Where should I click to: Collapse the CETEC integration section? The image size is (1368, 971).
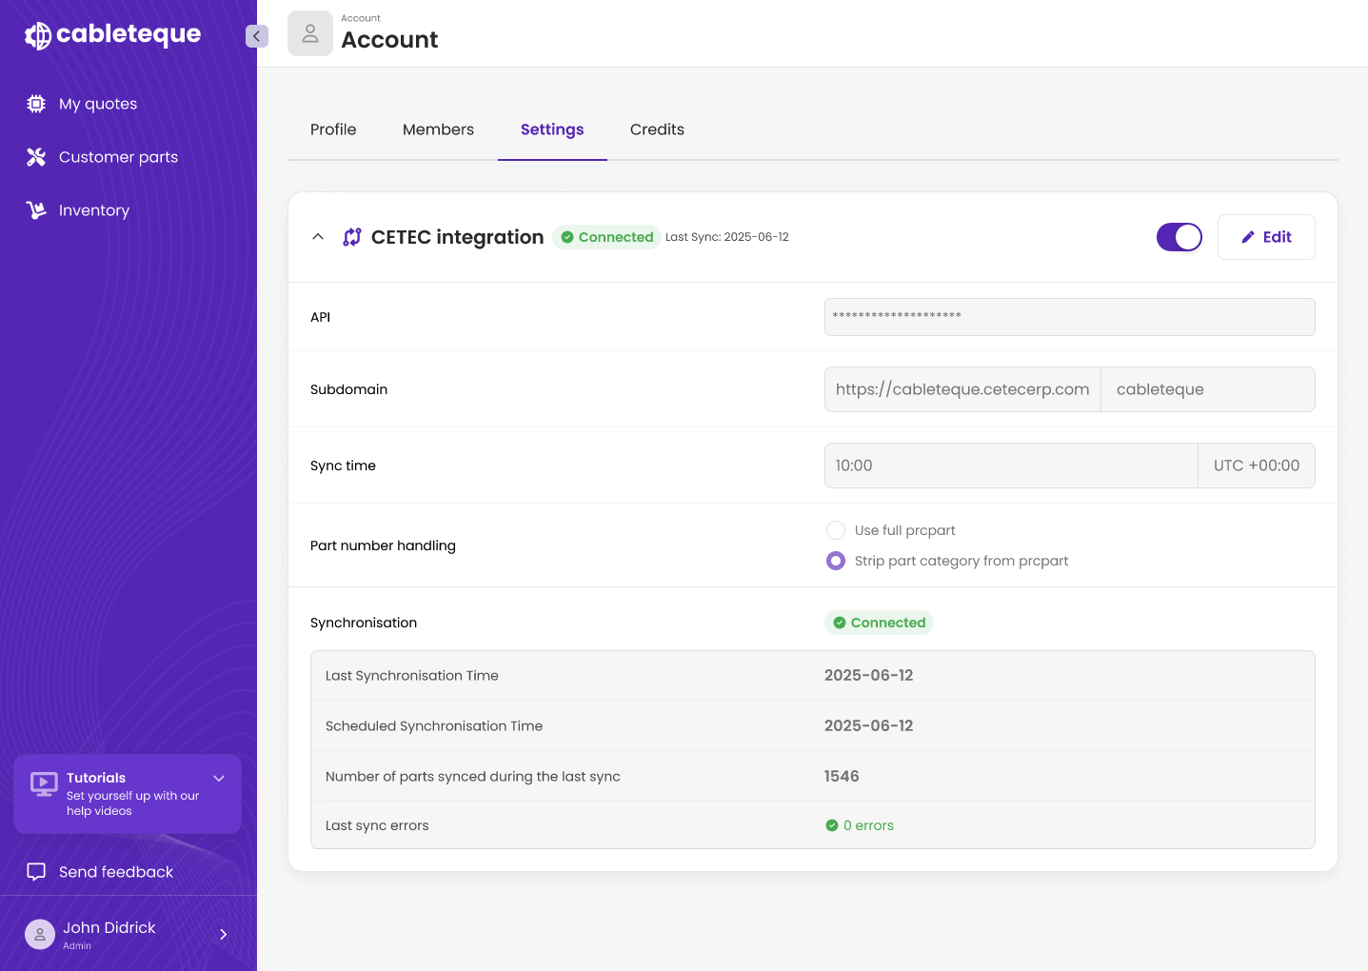(318, 237)
